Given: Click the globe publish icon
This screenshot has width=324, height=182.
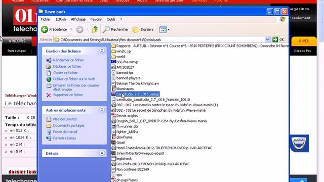Looking at the screenshot, I should [49, 79].
